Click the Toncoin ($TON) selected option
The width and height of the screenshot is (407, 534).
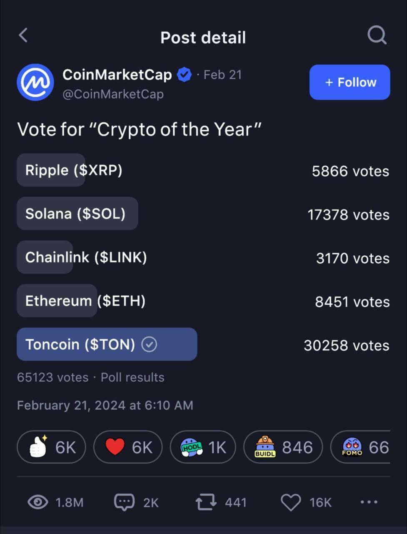click(x=107, y=344)
